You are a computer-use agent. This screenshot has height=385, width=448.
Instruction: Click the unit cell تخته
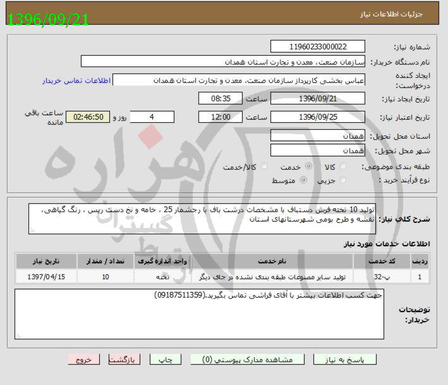click(162, 277)
